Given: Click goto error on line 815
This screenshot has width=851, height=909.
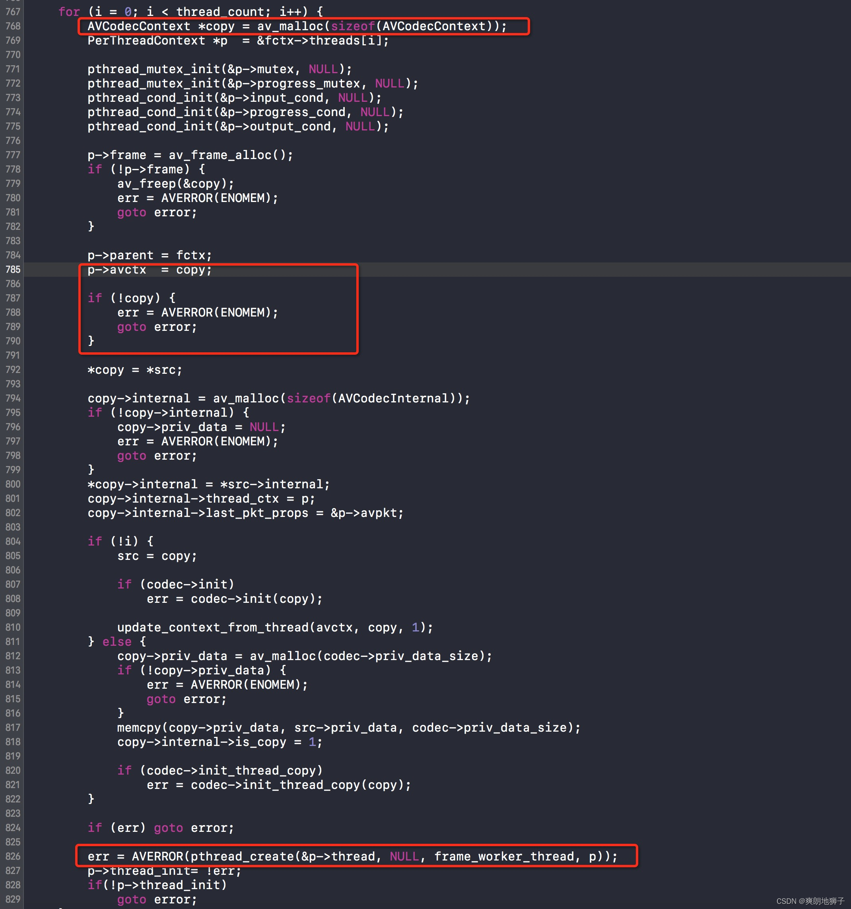Looking at the screenshot, I should coord(187,699).
